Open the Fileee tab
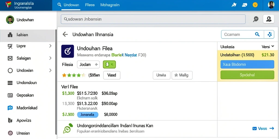The image size is (279, 139). pos(90,5)
